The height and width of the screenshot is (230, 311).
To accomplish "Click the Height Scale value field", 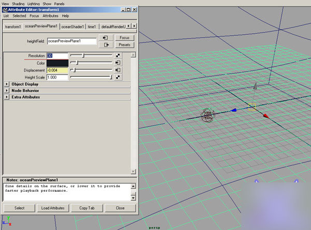I will 58,77.
